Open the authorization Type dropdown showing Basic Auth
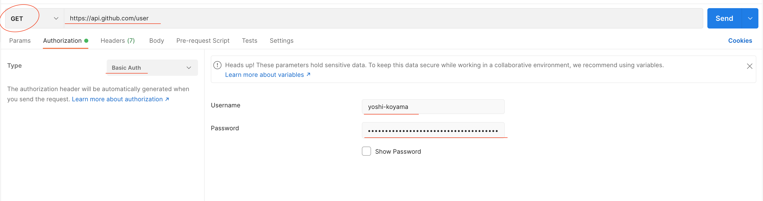763x201 pixels. pyautogui.click(x=151, y=68)
